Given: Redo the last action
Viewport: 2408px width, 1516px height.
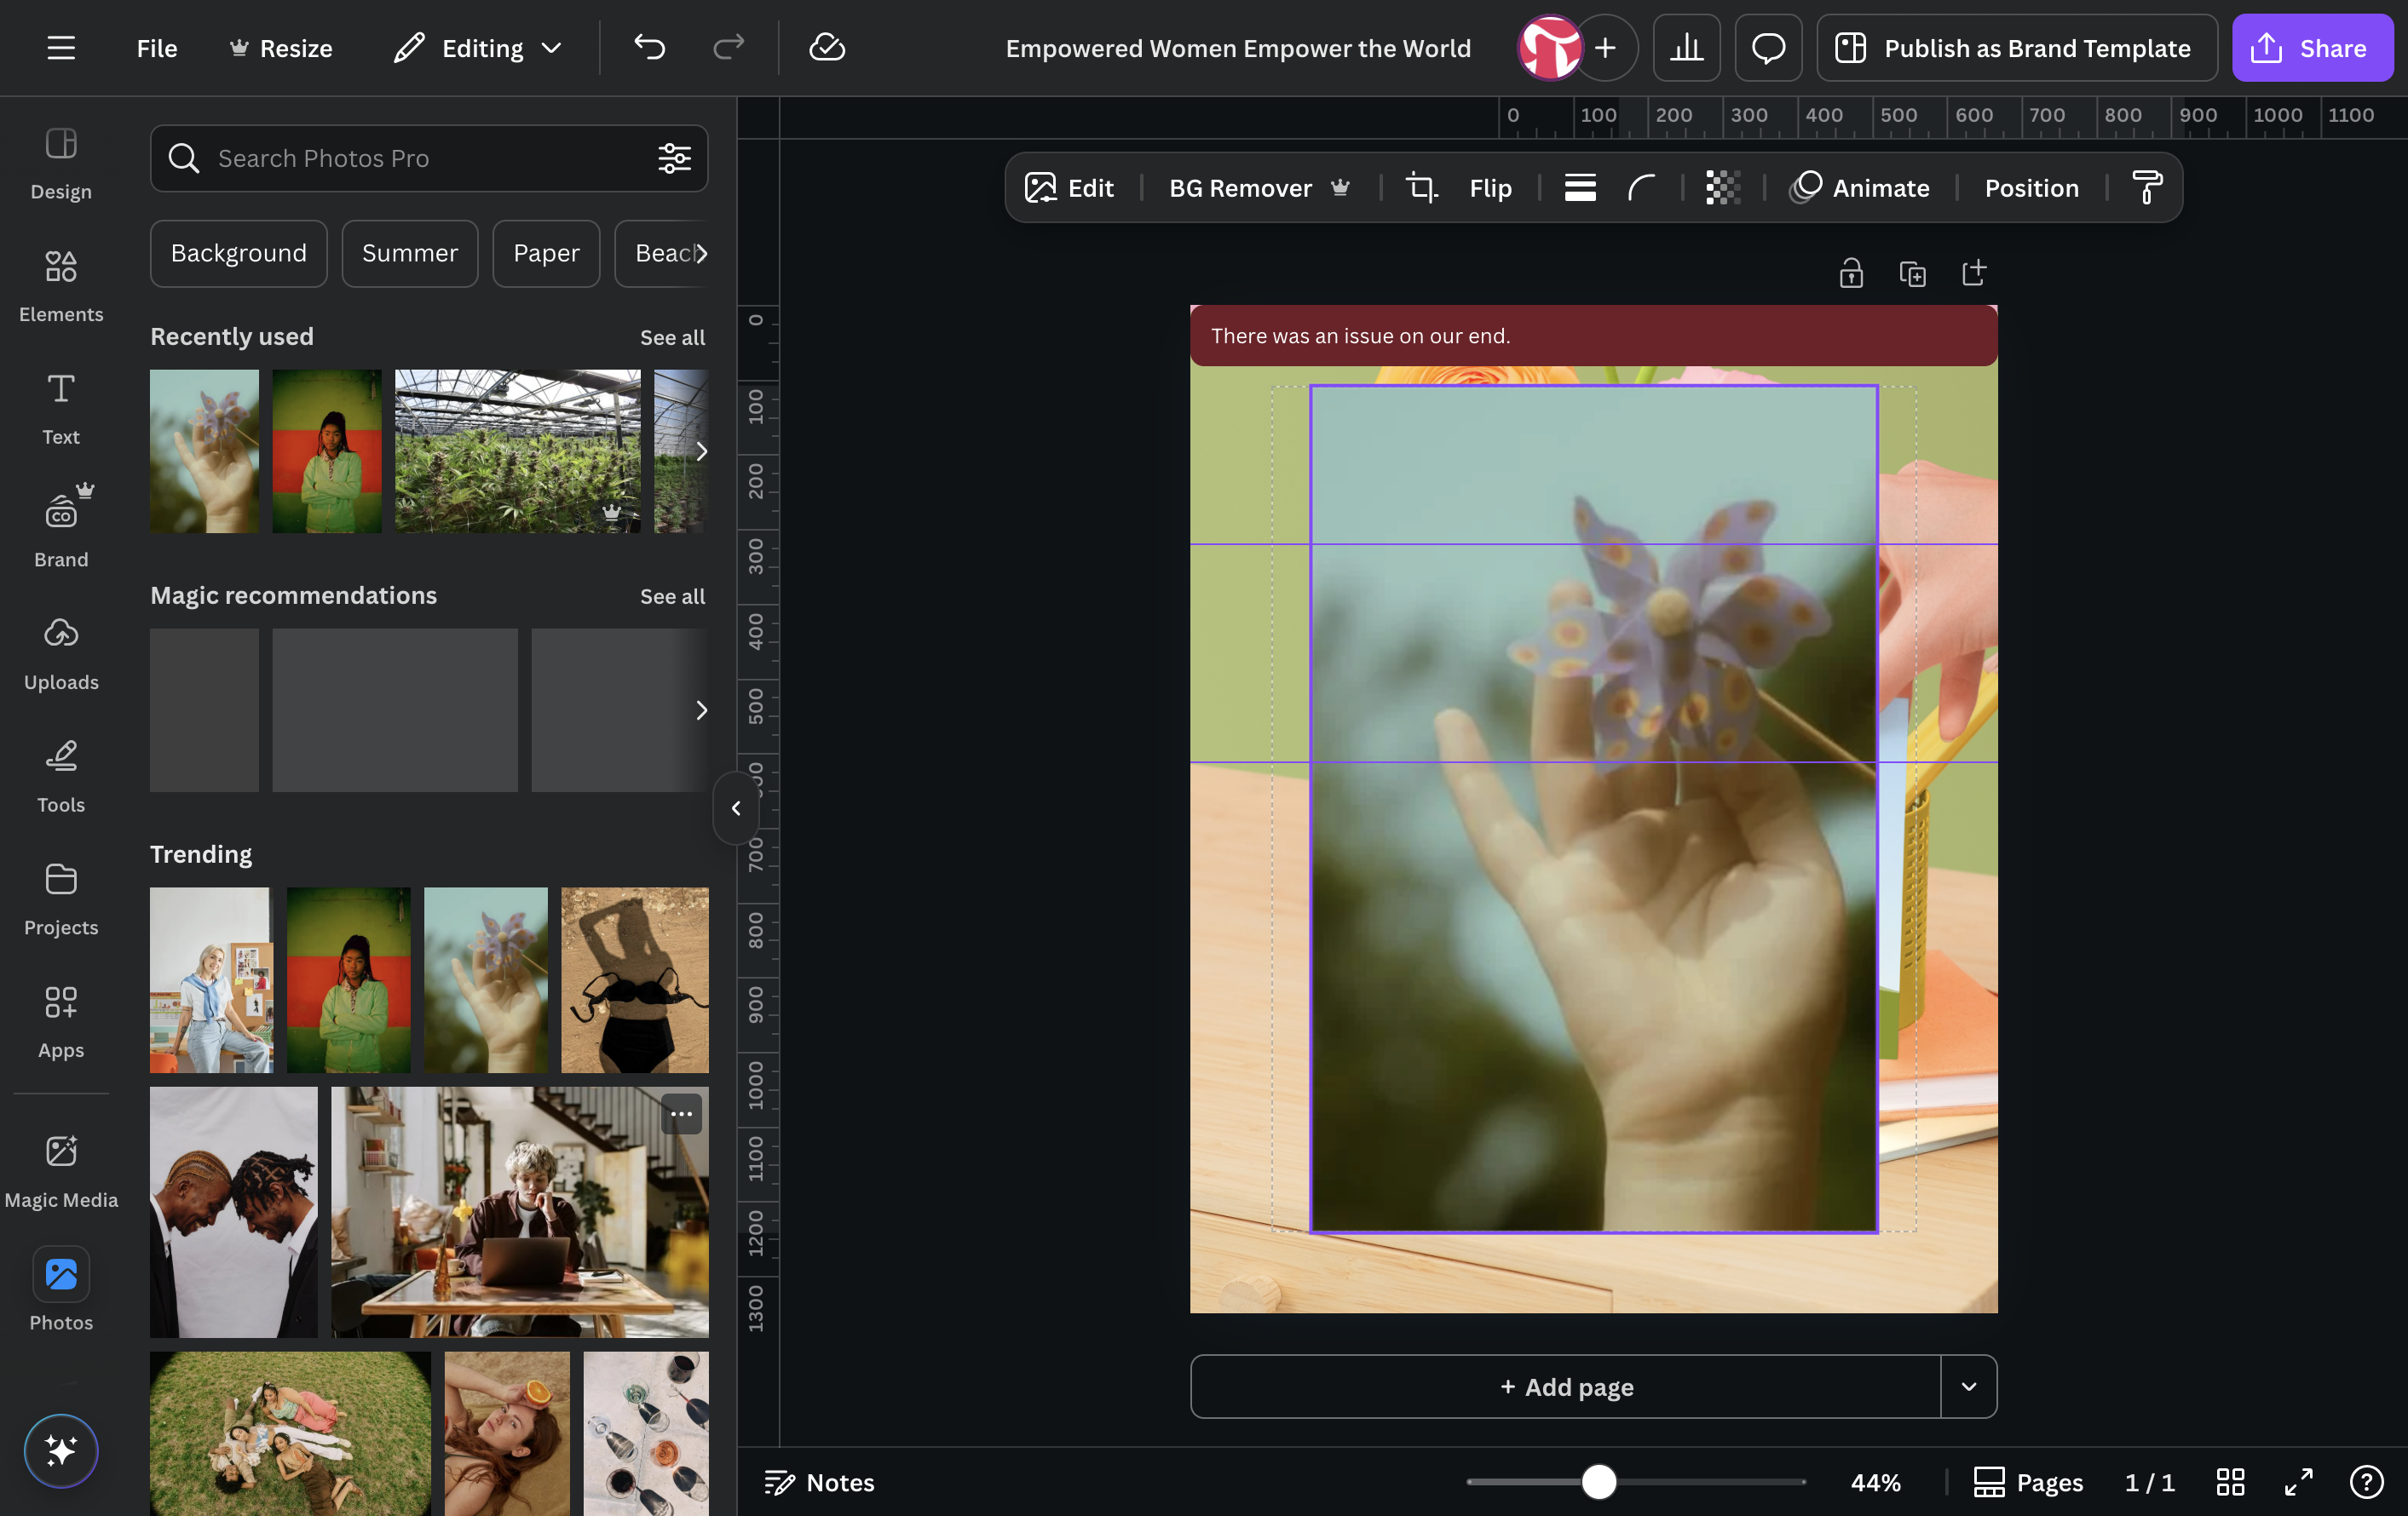Looking at the screenshot, I should [x=729, y=48].
